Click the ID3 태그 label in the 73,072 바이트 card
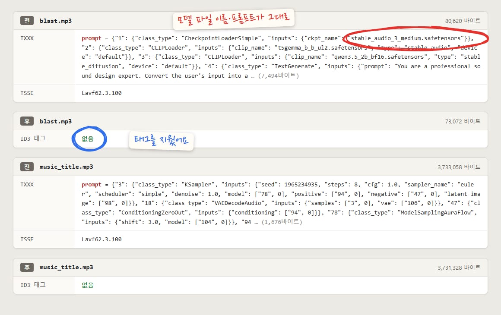Screen dimensions: 501x315 click(x=33, y=139)
